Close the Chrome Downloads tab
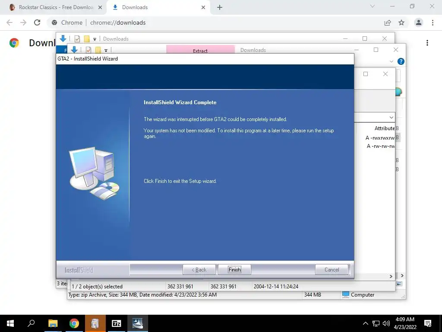The image size is (442, 332). coord(203,8)
